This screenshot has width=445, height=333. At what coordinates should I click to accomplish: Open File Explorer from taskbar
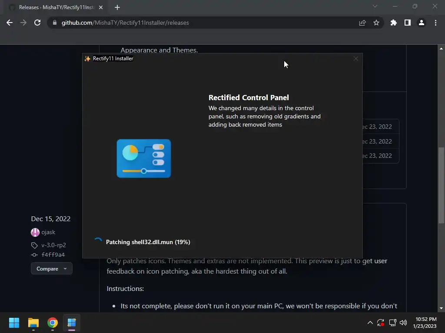33,323
